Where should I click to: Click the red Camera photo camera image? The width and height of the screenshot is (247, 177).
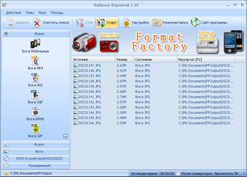[x=109, y=46]
